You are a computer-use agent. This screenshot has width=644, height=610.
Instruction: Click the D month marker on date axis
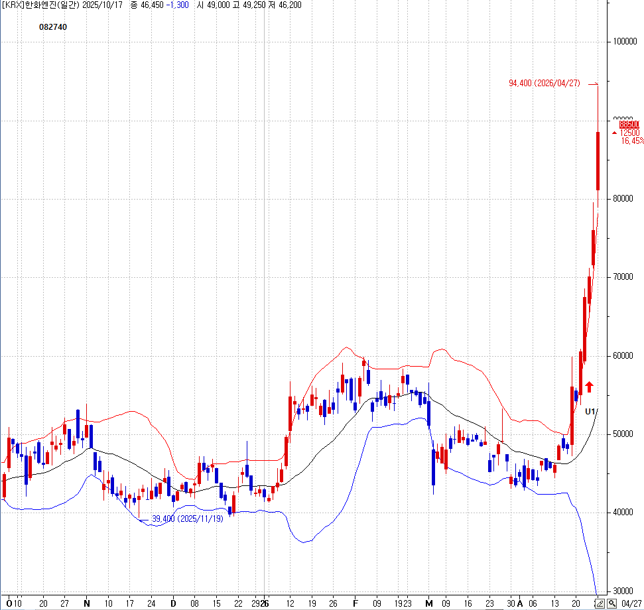(x=173, y=603)
